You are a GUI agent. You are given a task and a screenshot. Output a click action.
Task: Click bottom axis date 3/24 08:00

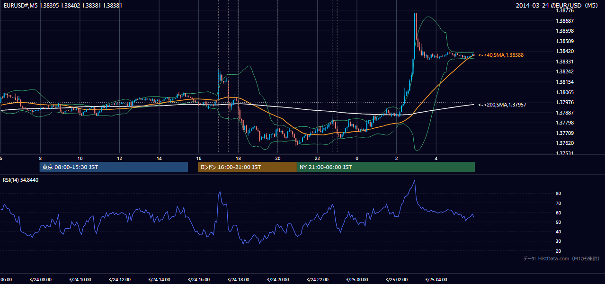[40, 280]
